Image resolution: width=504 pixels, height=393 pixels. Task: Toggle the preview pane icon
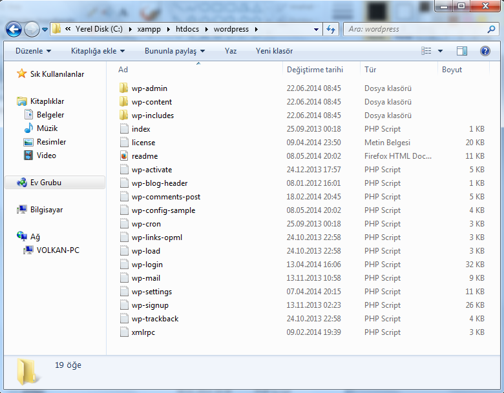pyautogui.click(x=462, y=51)
